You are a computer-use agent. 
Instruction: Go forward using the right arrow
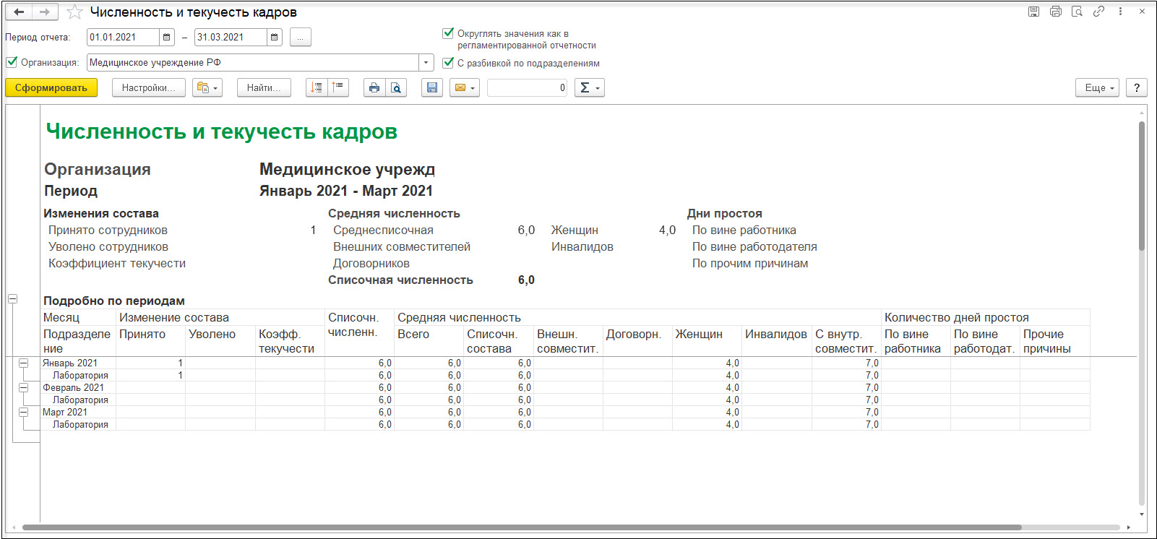pos(45,12)
